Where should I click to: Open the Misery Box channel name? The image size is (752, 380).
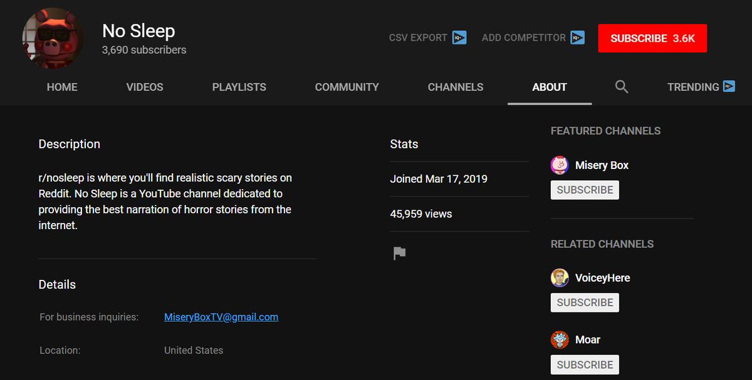[x=602, y=165]
